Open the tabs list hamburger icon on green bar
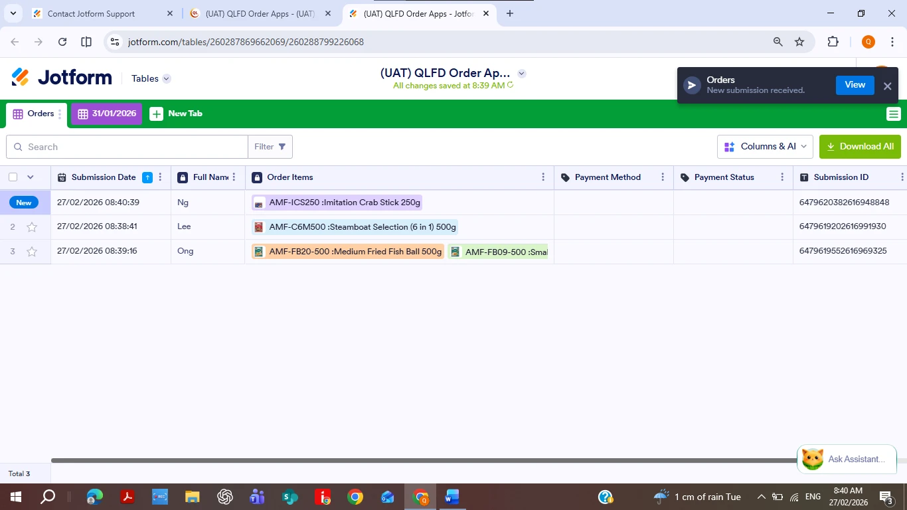The width and height of the screenshot is (907, 510). (x=893, y=113)
